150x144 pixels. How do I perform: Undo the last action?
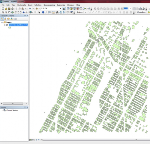point(30,9)
